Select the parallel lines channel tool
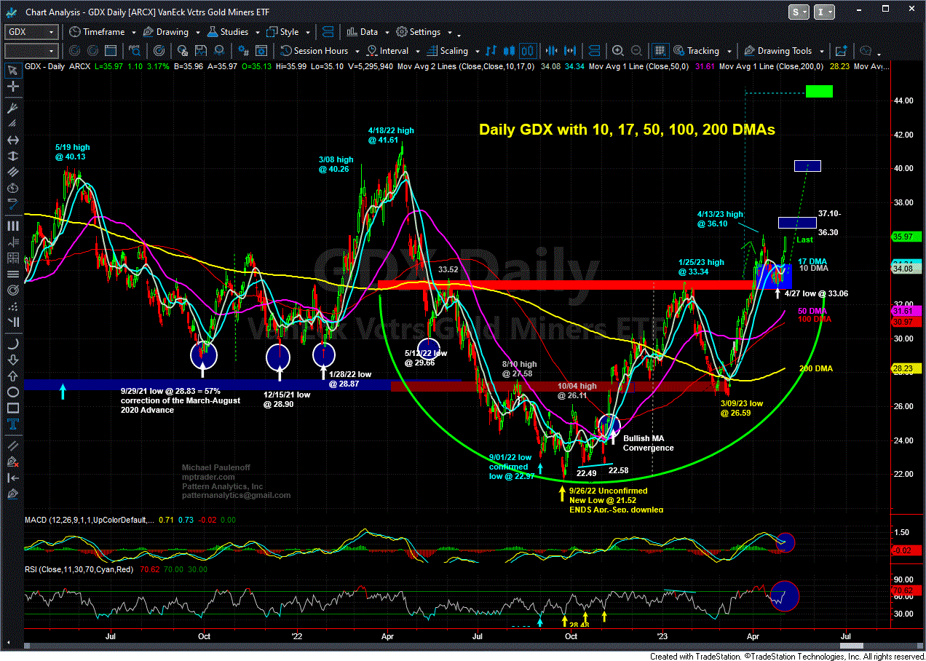926x661 pixels. click(x=13, y=172)
